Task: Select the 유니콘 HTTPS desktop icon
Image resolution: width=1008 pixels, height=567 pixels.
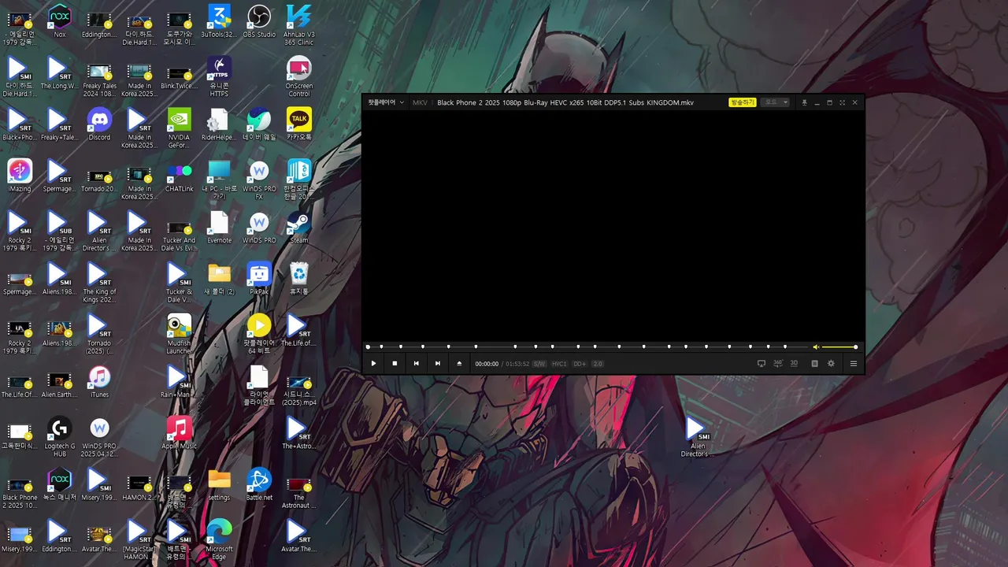Action: point(219,76)
